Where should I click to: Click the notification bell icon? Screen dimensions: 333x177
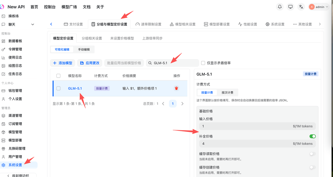point(280,7)
